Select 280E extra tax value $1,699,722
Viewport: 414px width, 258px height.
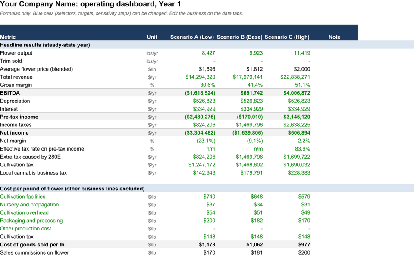point(297,157)
